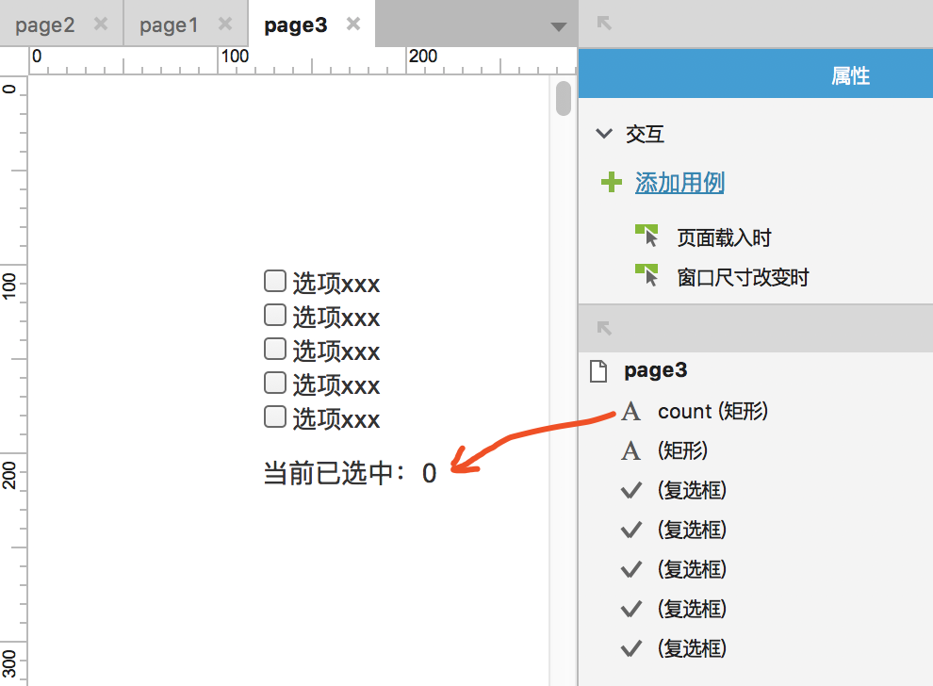The image size is (933, 686).
Task: Click the fifth (复选框) checkmark icon in outline
Action: (x=630, y=648)
